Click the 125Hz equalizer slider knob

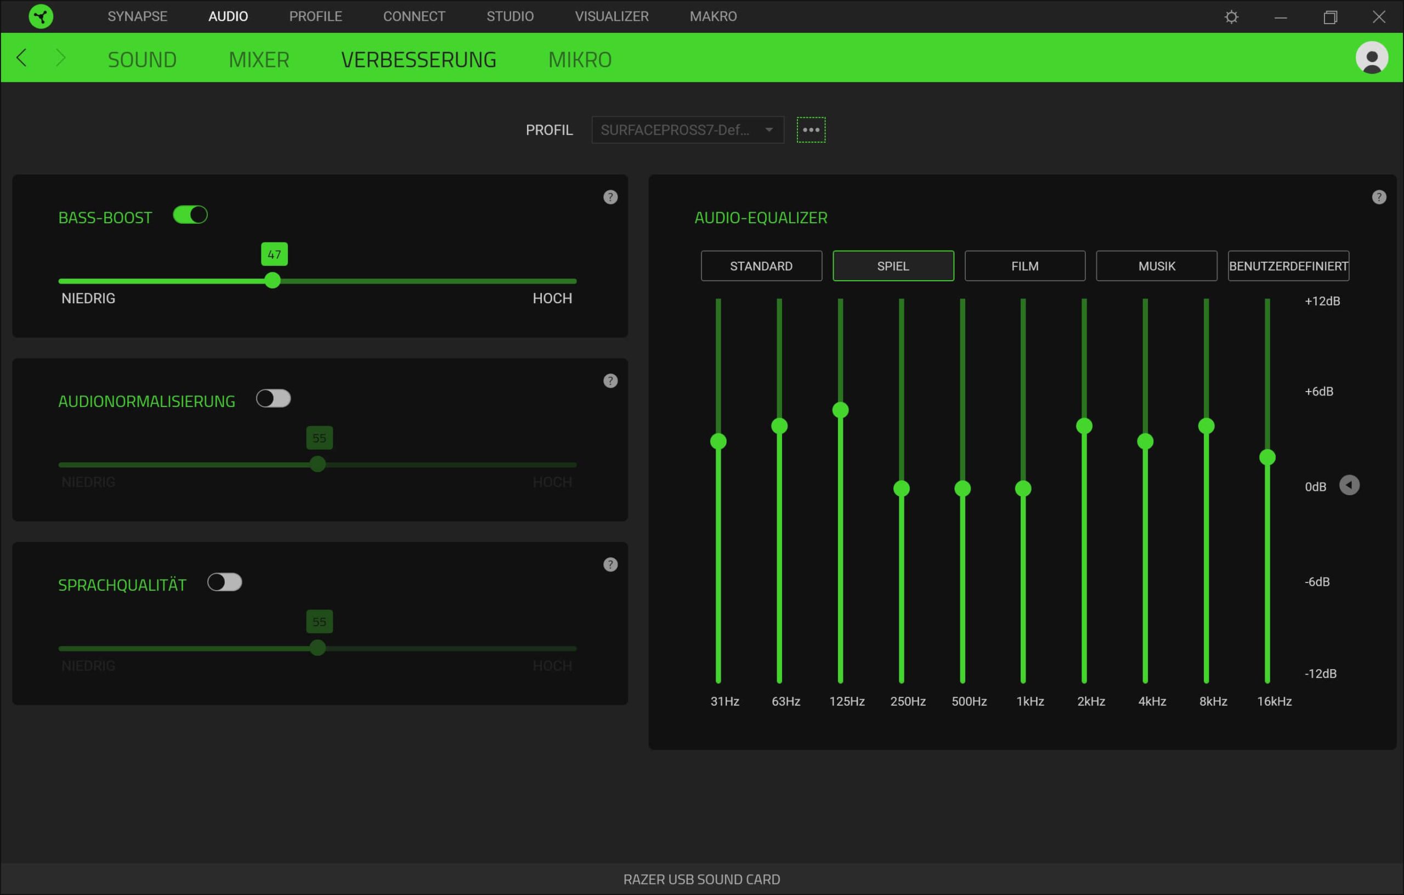(840, 410)
